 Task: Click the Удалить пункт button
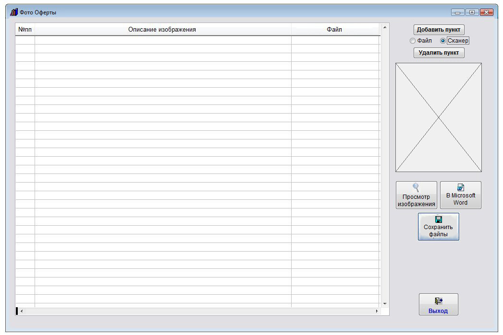pos(439,53)
